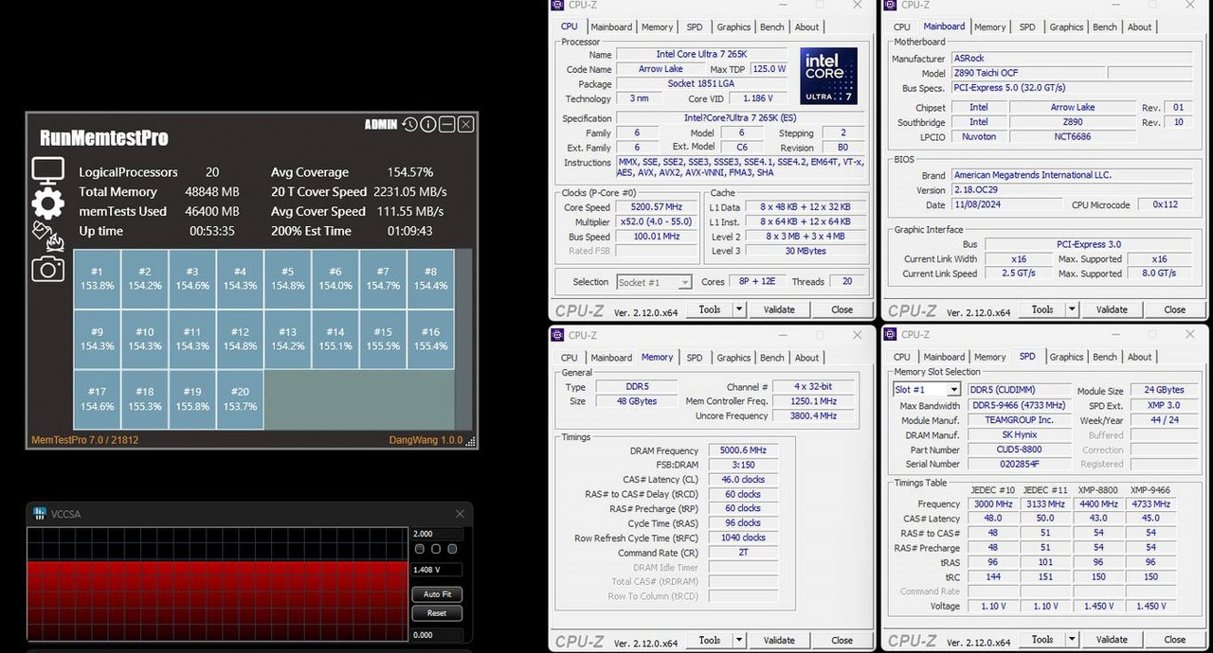This screenshot has width=1213, height=653.
Task: Click the RunMemtestPro tile list scrollbar
Action: point(462,339)
